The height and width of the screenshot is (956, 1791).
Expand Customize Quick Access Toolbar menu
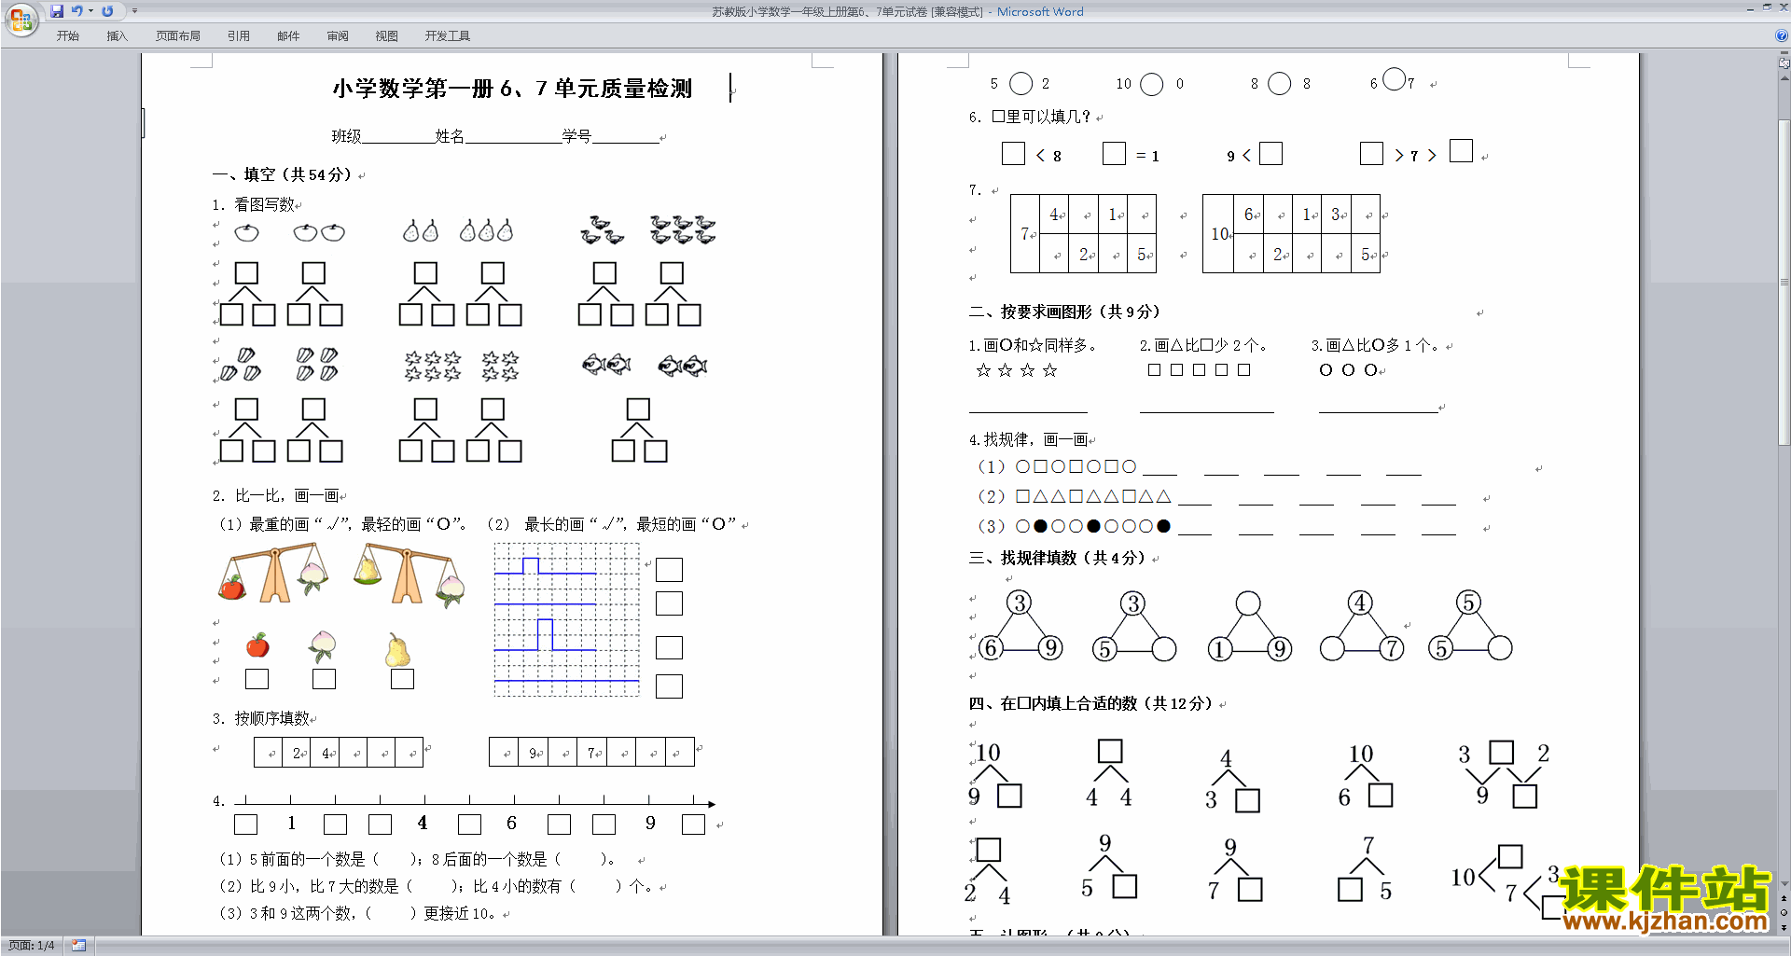[x=134, y=11]
